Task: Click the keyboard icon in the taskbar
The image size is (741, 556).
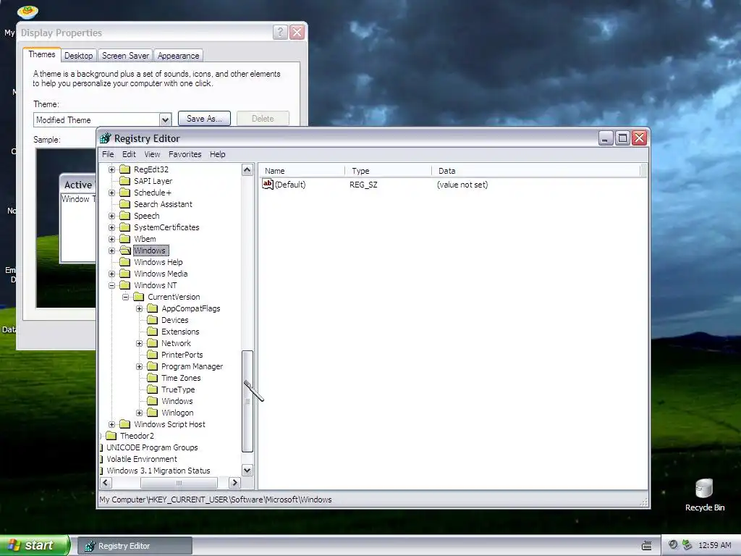Action: point(646,546)
